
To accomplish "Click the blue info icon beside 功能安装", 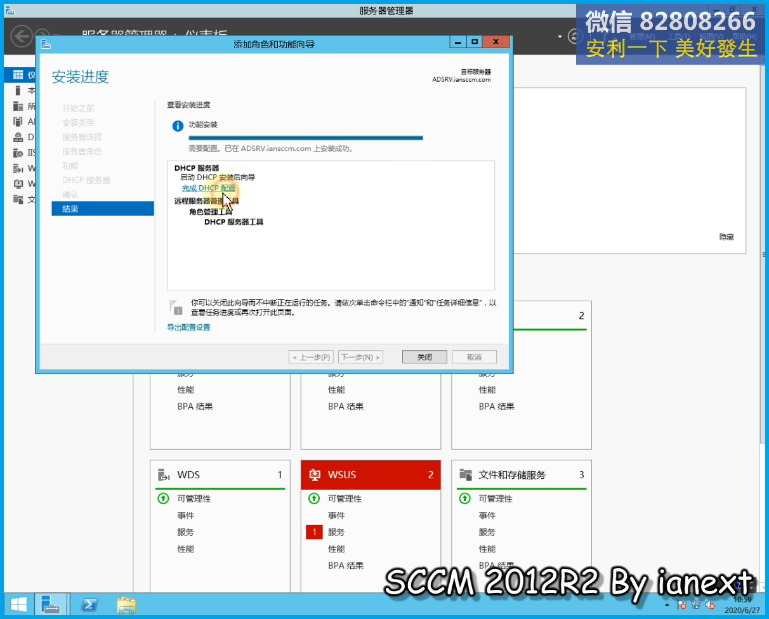I will pos(178,126).
